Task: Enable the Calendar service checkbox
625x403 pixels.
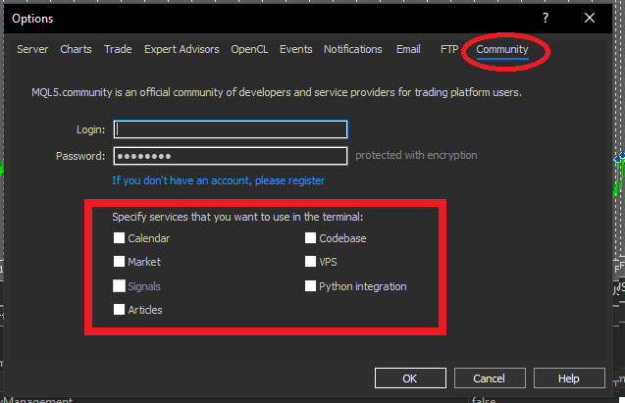Action: coord(119,238)
